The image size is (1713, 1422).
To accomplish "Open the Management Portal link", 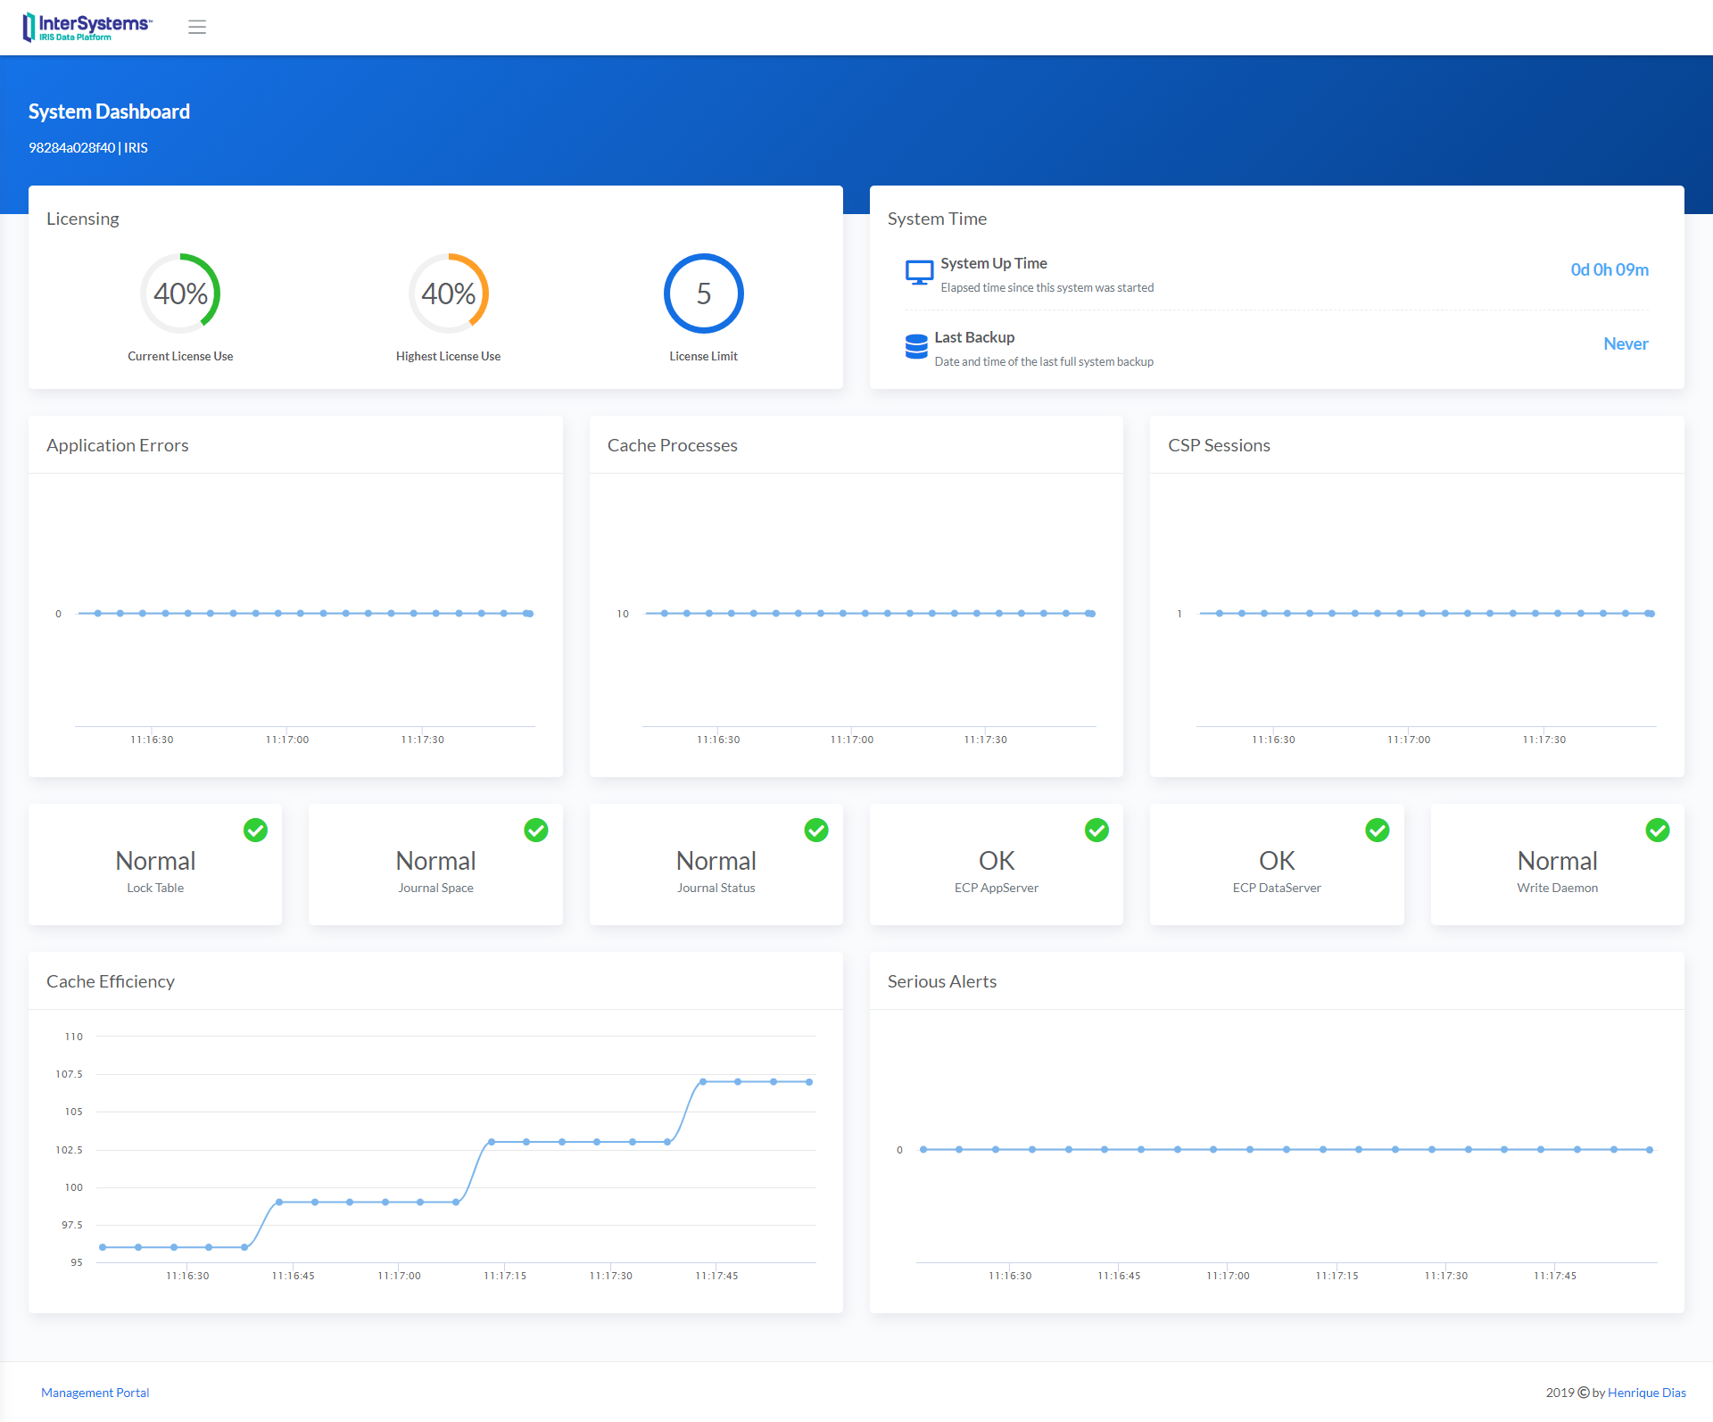I will click(95, 1393).
